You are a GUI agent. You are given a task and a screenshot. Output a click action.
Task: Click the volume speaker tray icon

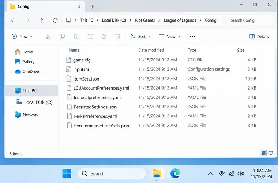pyautogui.click(x=241, y=173)
